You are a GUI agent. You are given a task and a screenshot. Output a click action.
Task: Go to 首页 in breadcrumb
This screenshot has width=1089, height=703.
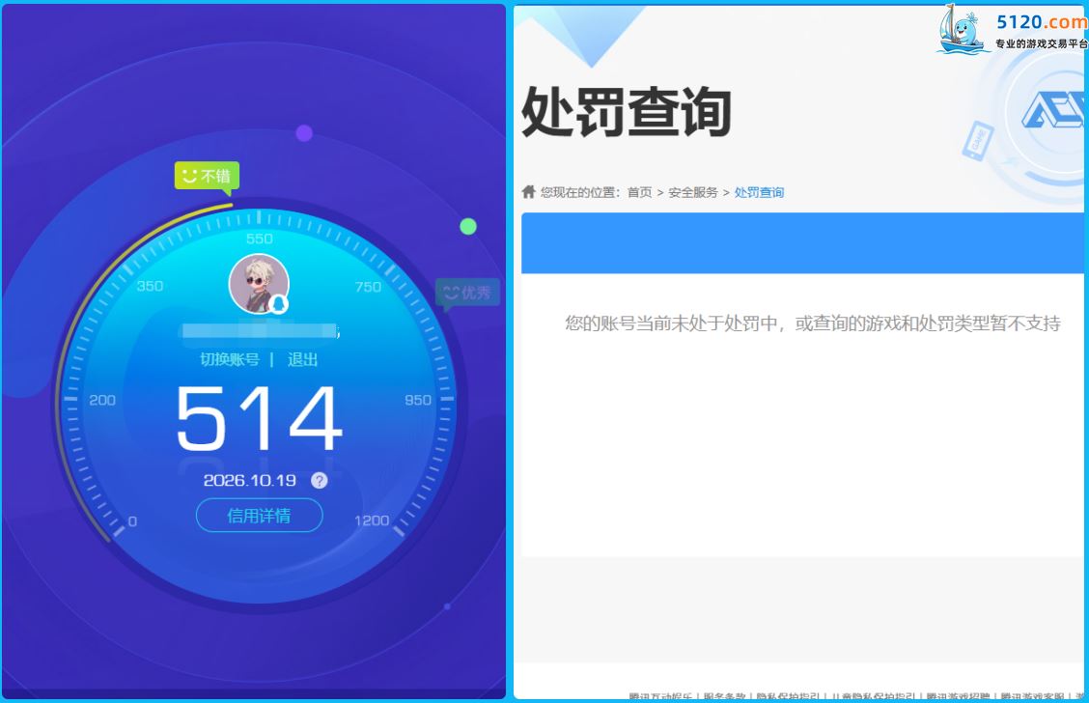(640, 192)
